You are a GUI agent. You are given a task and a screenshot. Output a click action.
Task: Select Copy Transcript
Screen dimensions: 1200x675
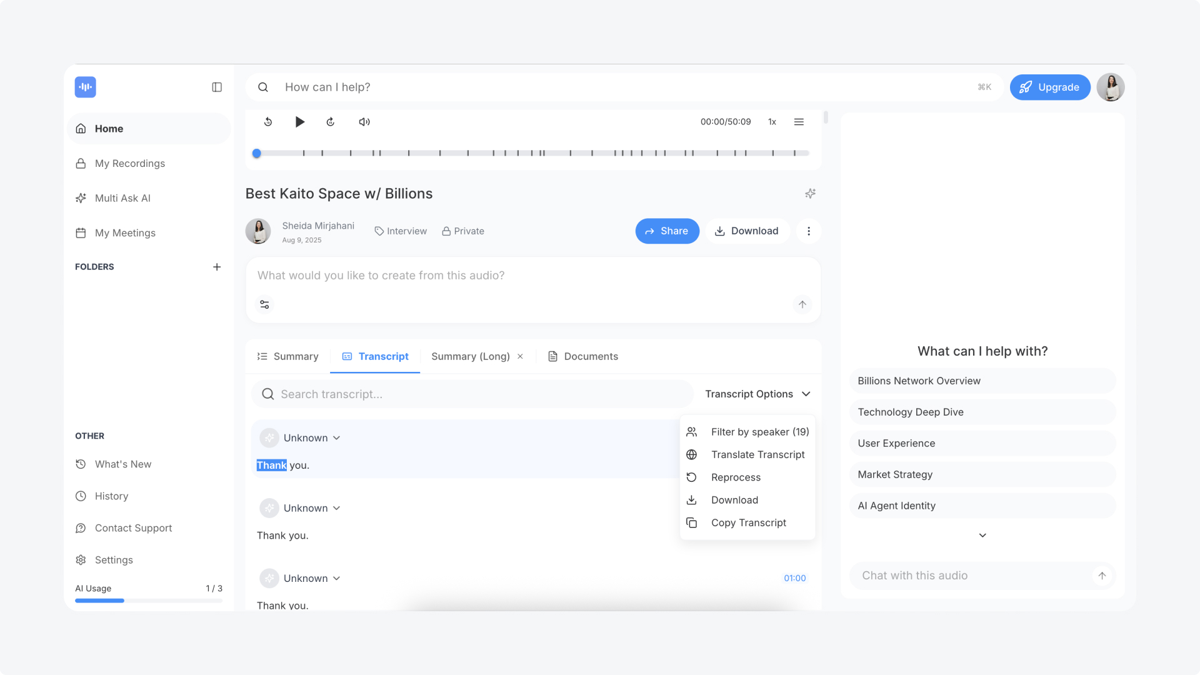pyautogui.click(x=747, y=522)
